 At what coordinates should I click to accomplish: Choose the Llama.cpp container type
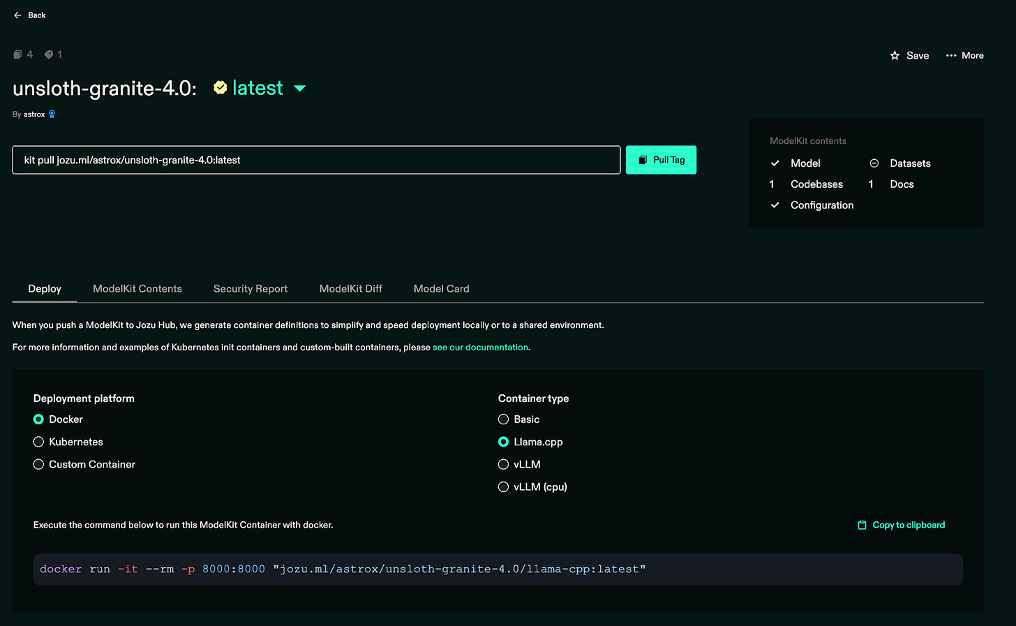(x=503, y=442)
